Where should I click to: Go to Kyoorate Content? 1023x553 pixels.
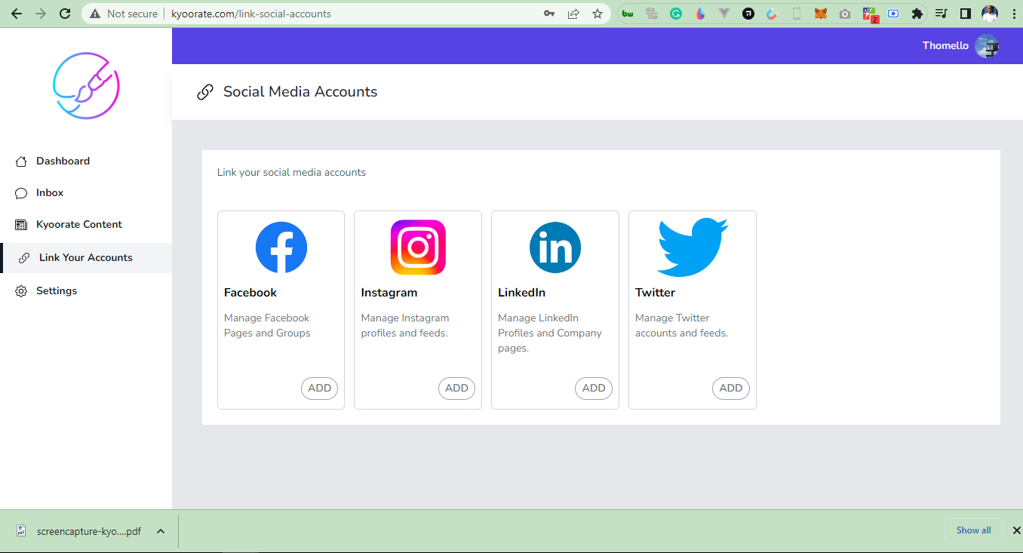click(x=86, y=225)
